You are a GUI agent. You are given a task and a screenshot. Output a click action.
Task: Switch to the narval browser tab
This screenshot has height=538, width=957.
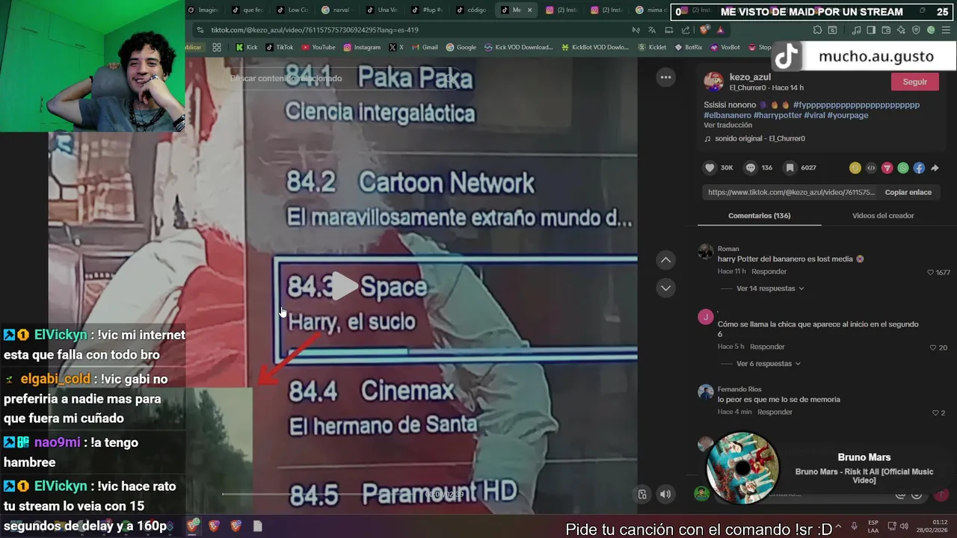coord(336,10)
